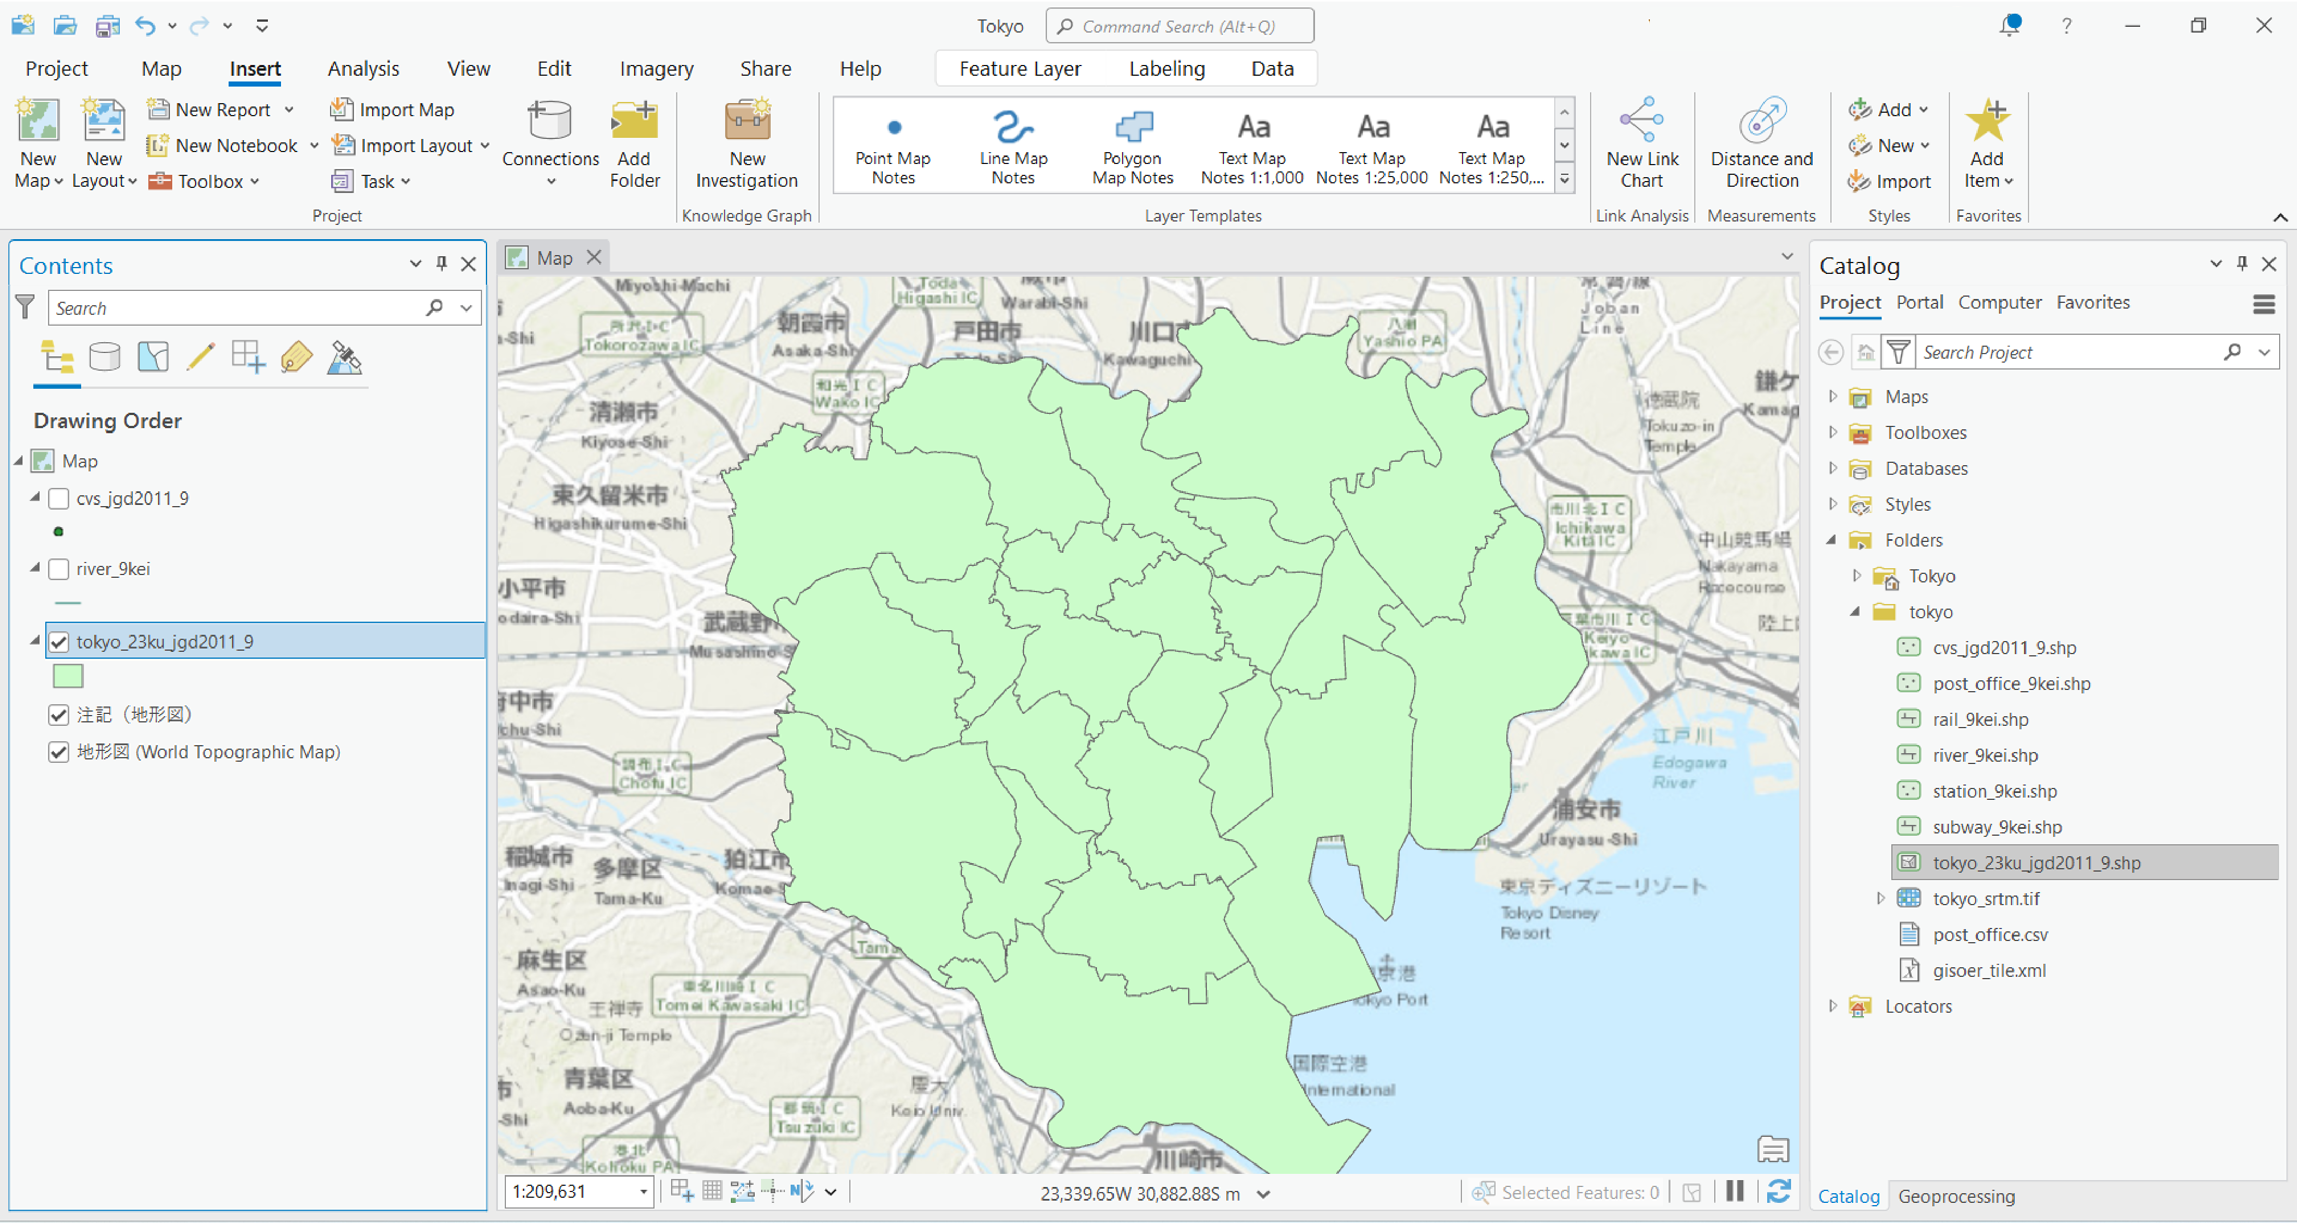
Task: Open the map scale dropdown
Action: [x=643, y=1192]
